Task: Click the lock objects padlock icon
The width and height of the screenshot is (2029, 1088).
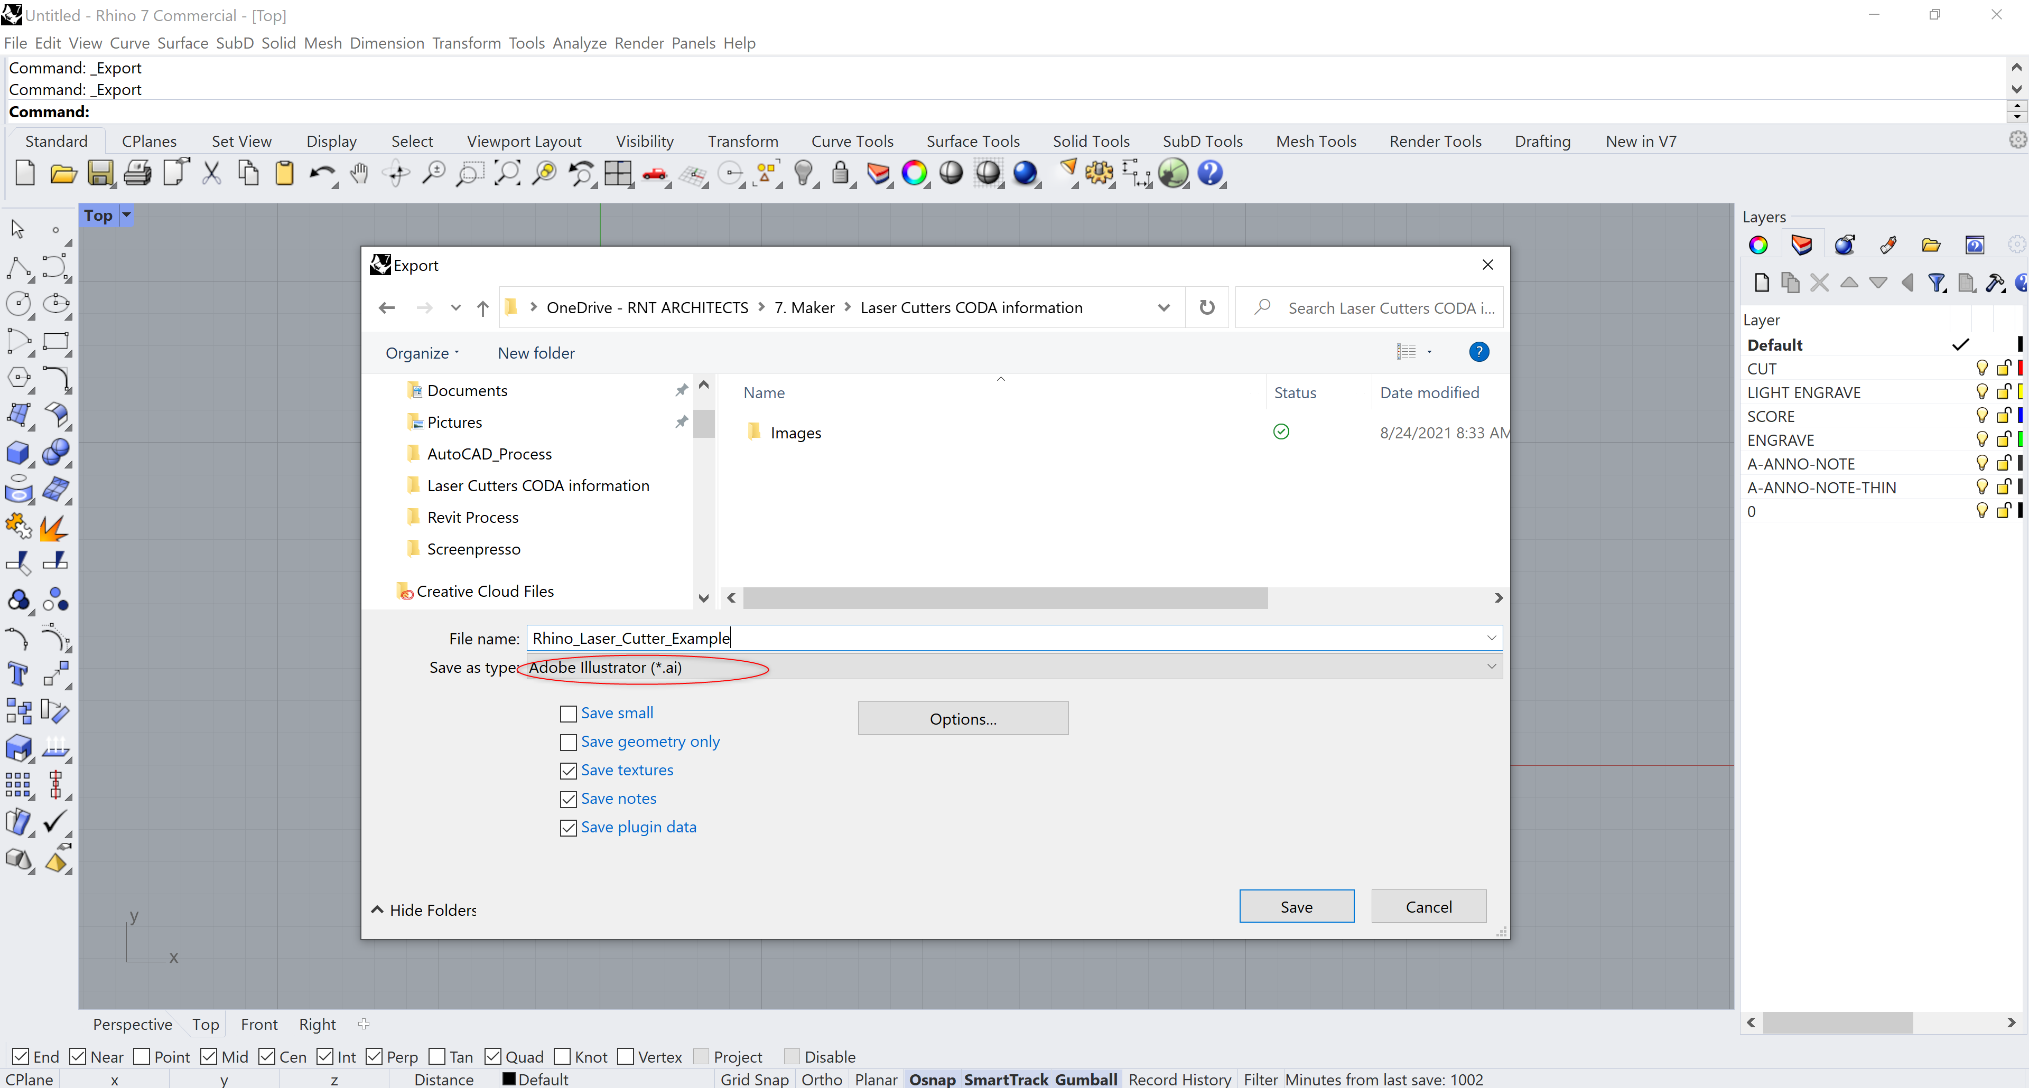Action: pyautogui.click(x=841, y=172)
